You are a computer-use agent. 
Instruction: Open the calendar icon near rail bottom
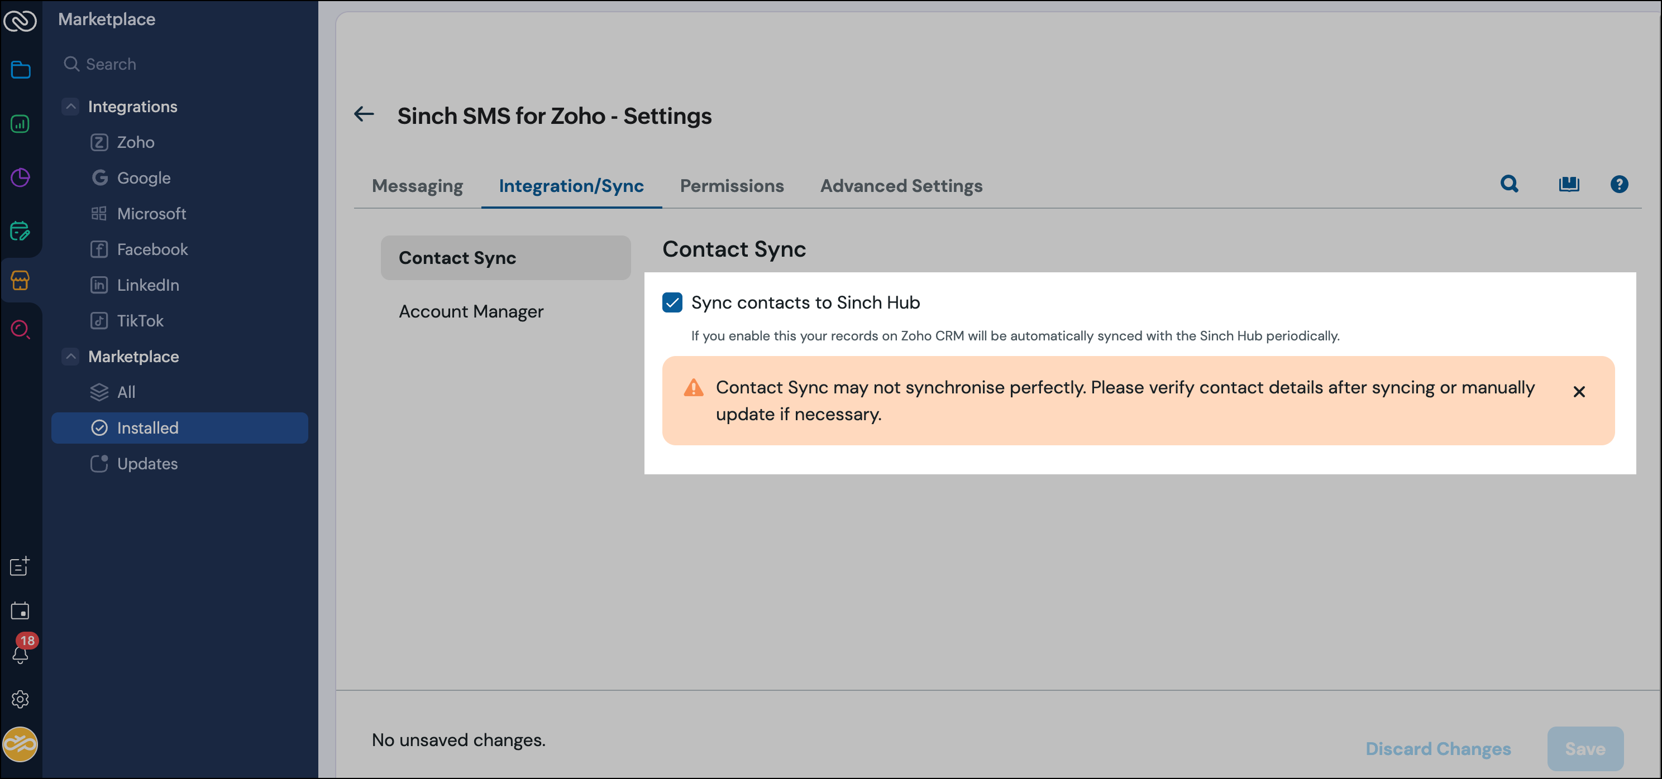pyautogui.click(x=20, y=610)
